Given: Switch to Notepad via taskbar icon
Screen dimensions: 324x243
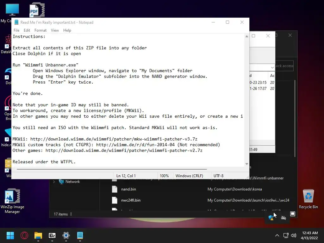Looking at the screenshot, I should (80, 235).
